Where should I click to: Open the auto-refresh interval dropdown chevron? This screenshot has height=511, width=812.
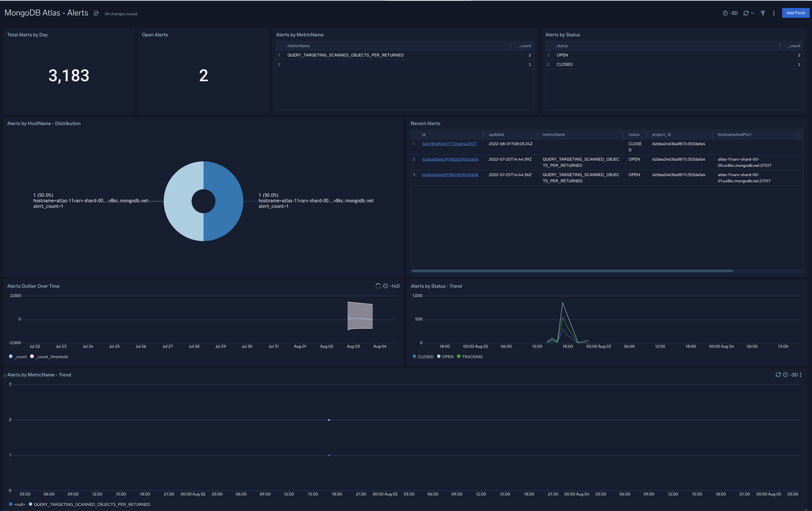[753, 13]
